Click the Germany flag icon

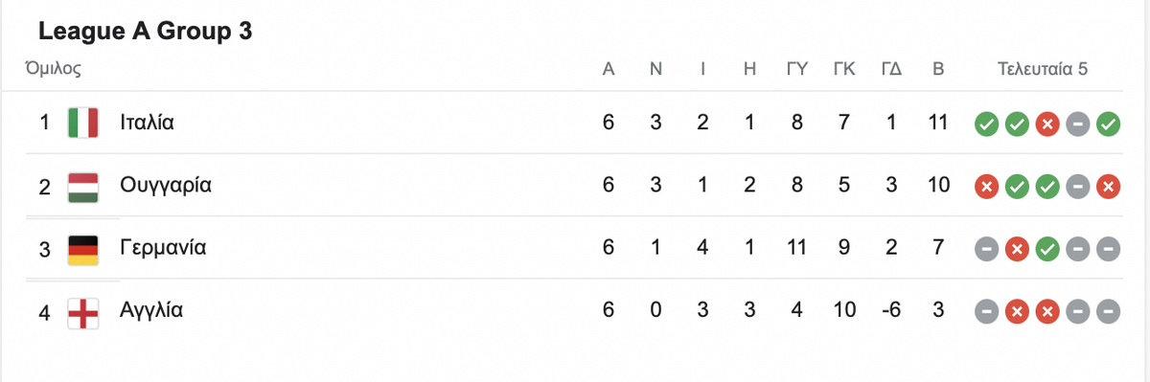(83, 249)
